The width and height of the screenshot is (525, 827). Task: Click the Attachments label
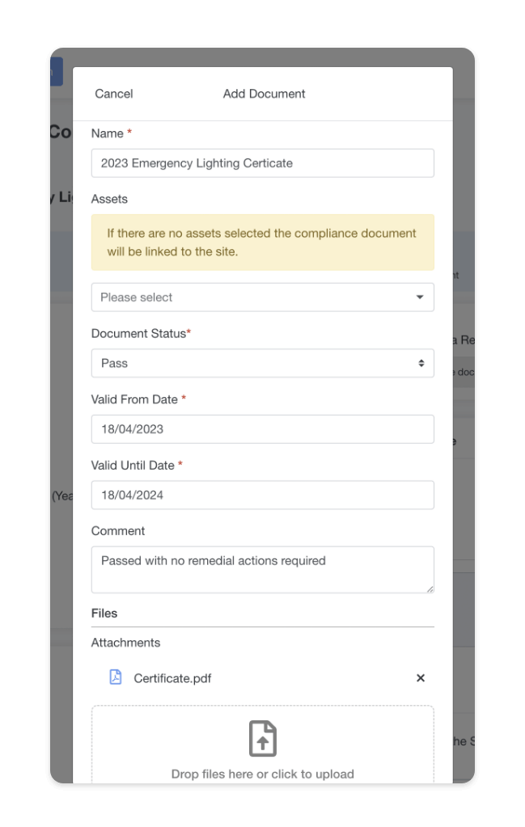point(125,643)
